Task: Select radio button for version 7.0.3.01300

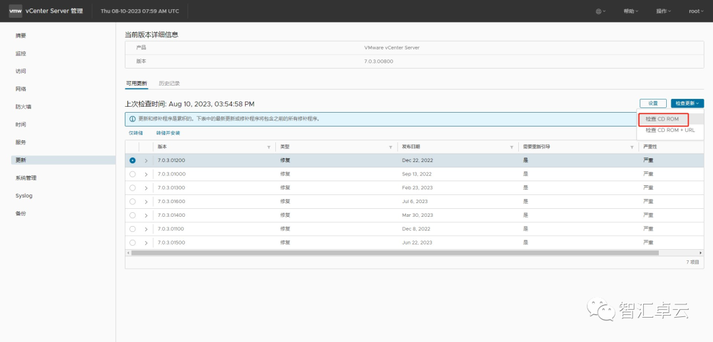Action: (x=132, y=188)
